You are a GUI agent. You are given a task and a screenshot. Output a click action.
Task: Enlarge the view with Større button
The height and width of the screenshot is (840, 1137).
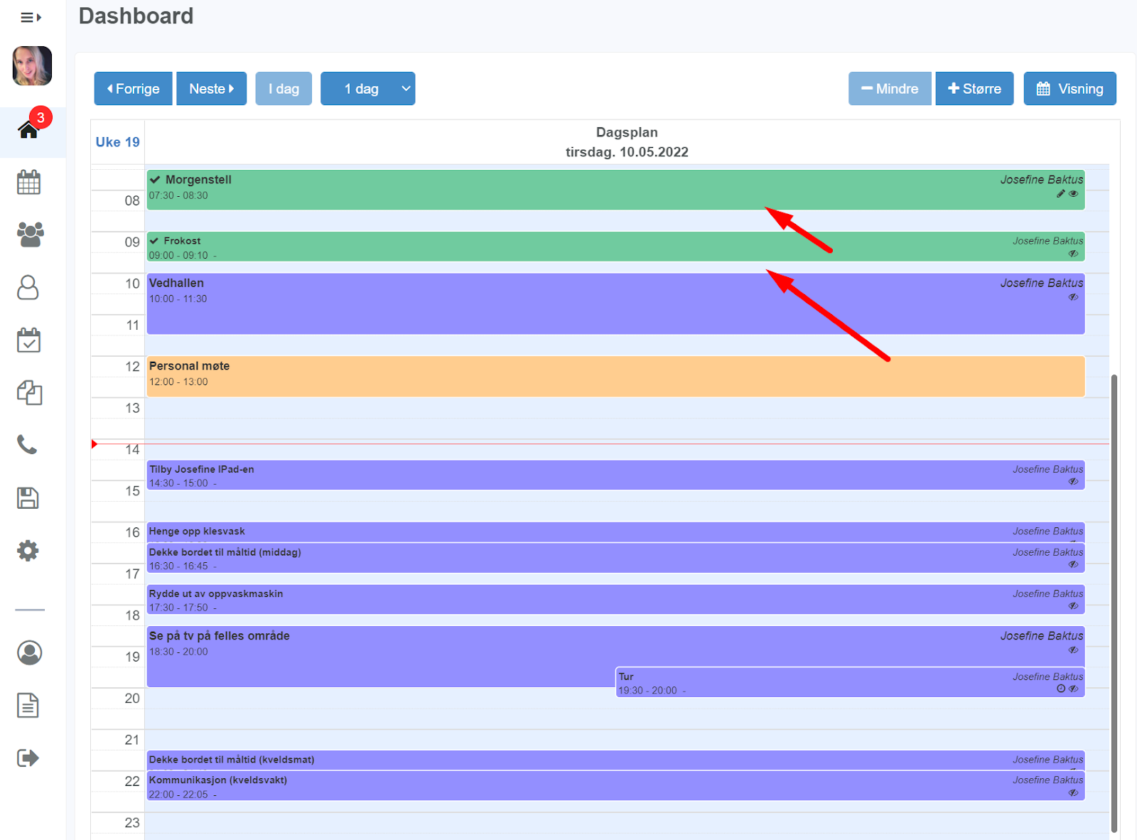point(974,89)
